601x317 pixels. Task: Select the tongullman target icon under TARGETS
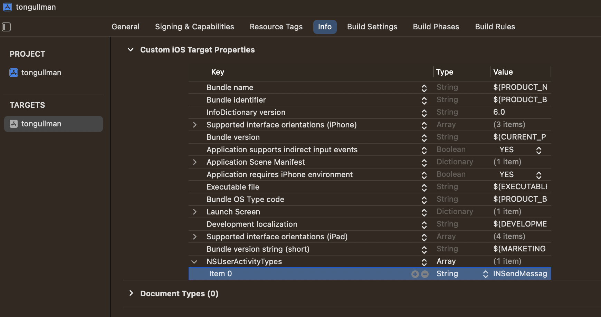pyautogui.click(x=13, y=124)
